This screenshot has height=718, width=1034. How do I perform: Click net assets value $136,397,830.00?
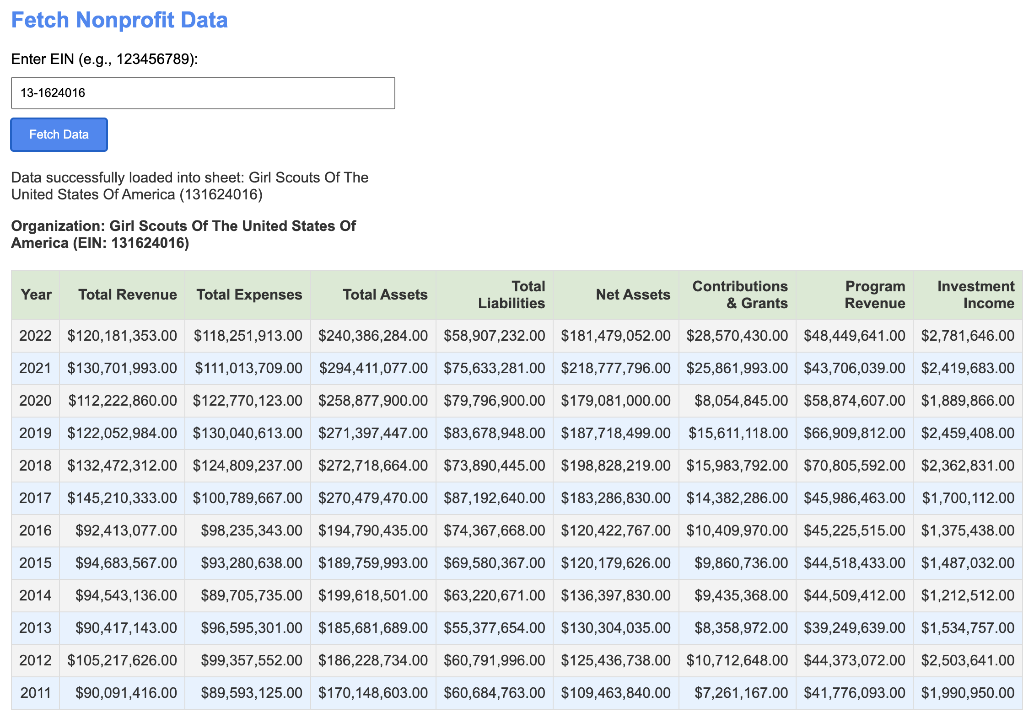[x=616, y=595]
